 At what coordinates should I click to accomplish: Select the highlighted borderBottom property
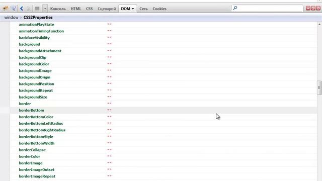[31, 110]
